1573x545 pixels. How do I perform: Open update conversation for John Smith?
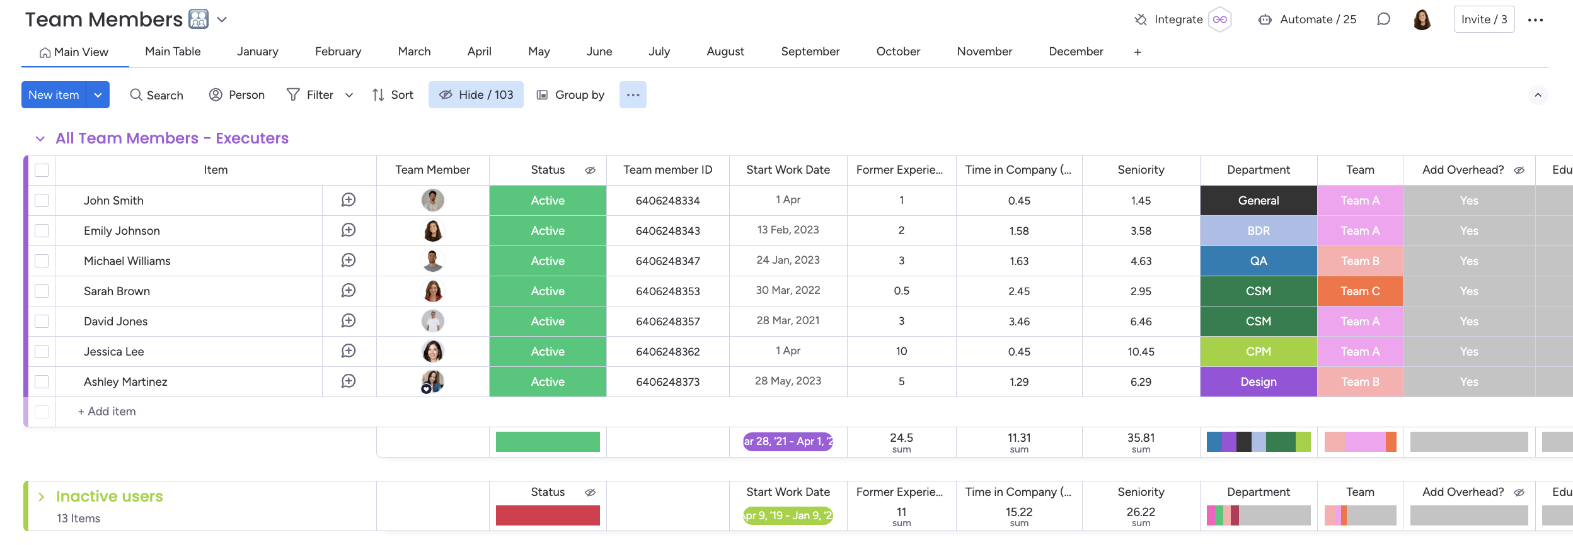(x=349, y=200)
